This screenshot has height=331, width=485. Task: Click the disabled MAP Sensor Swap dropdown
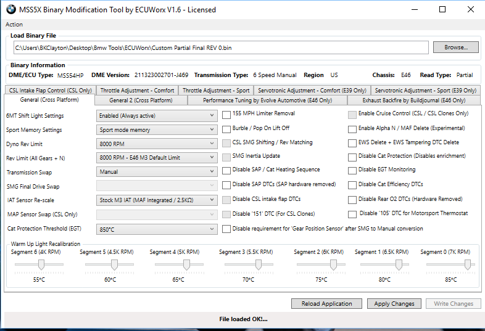(157, 214)
